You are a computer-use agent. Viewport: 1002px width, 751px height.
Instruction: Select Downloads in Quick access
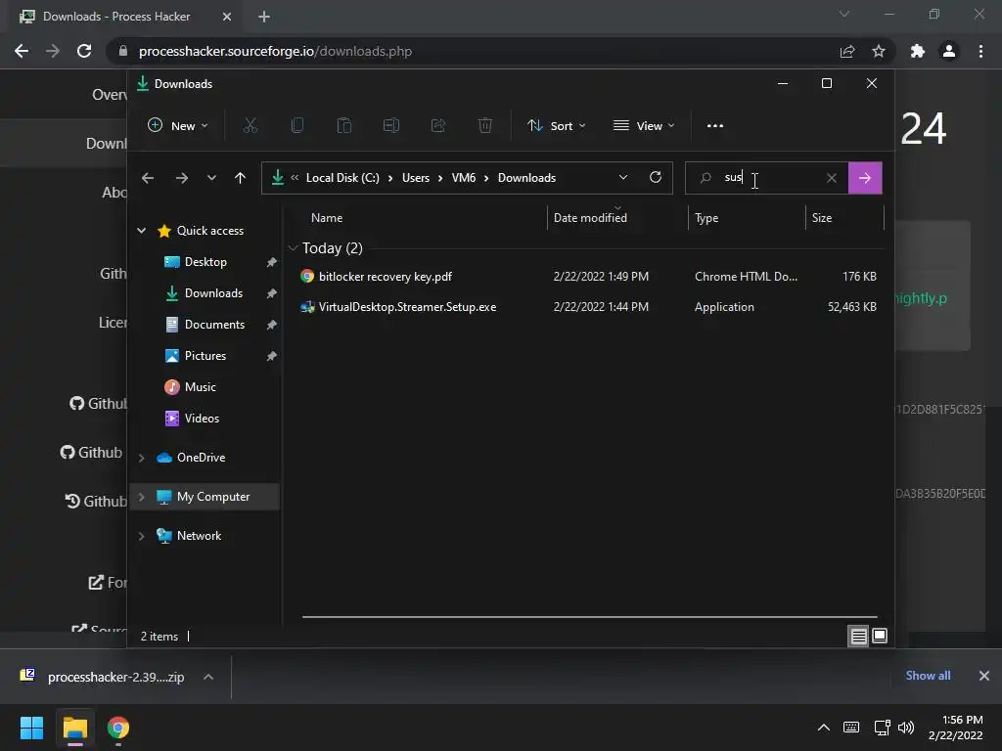213,293
